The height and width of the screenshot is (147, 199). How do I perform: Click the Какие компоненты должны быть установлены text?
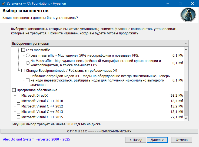pos(40,18)
